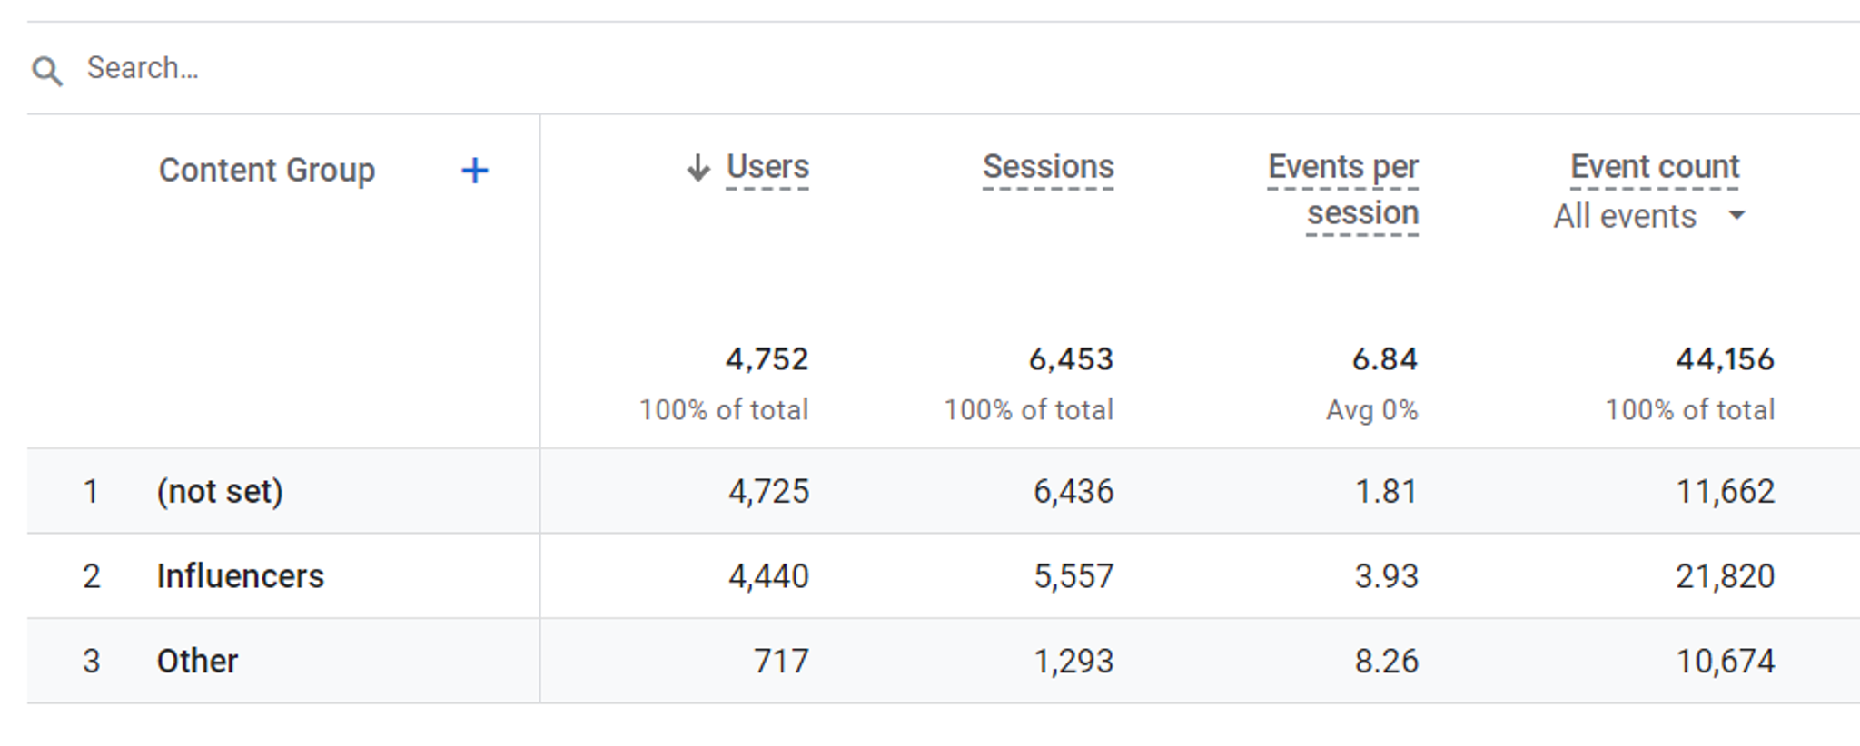Sort by Events per session header
This screenshot has height=746, width=1860.
[x=1342, y=191]
